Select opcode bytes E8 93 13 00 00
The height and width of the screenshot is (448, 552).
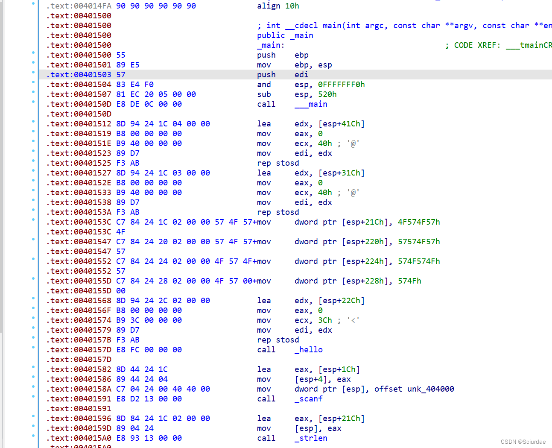(x=149, y=438)
